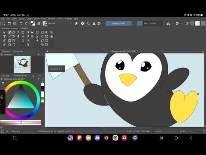Open the Edit menu
The image size is (206, 155).
point(9,19)
